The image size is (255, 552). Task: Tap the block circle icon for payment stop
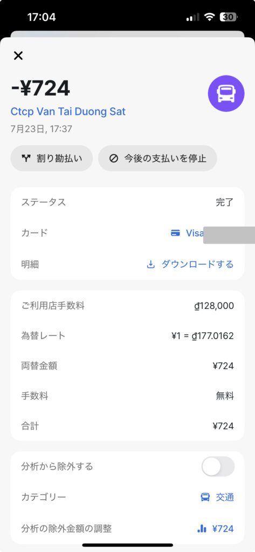pyautogui.click(x=113, y=158)
